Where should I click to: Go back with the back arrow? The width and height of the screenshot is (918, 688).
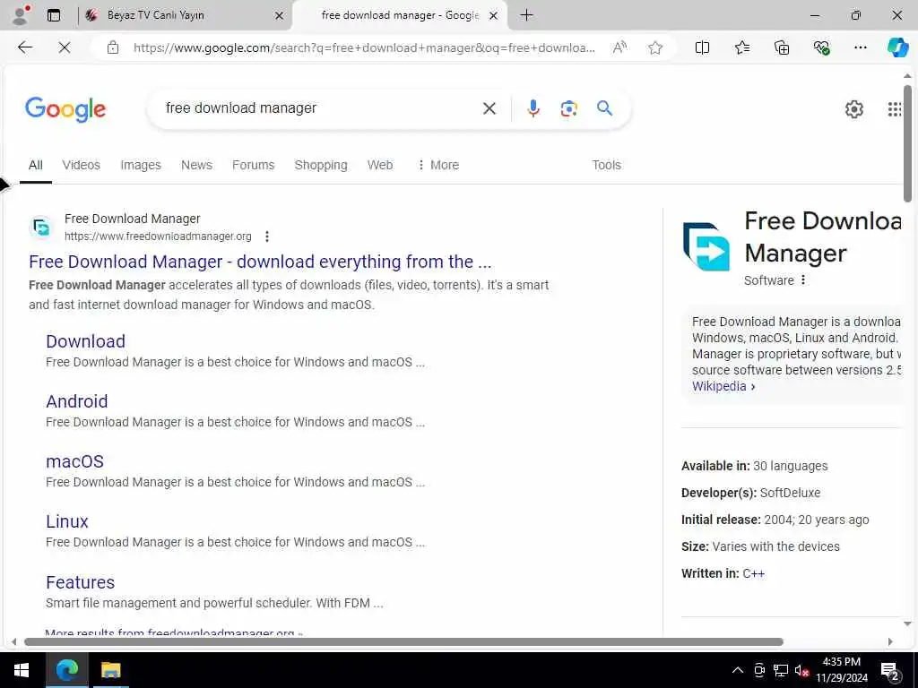pos(25,47)
